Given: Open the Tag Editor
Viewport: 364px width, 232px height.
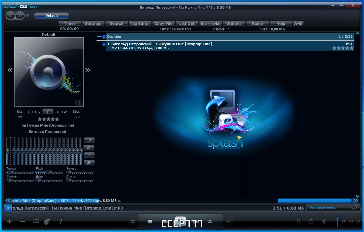Looking at the screenshot, I should click(x=140, y=23).
